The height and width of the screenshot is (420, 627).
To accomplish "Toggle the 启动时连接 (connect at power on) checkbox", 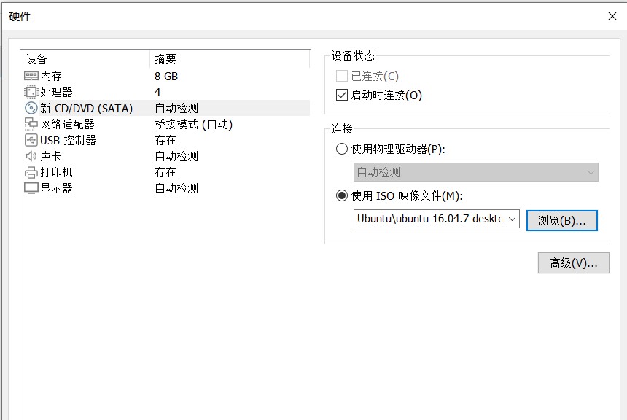I will tap(342, 95).
